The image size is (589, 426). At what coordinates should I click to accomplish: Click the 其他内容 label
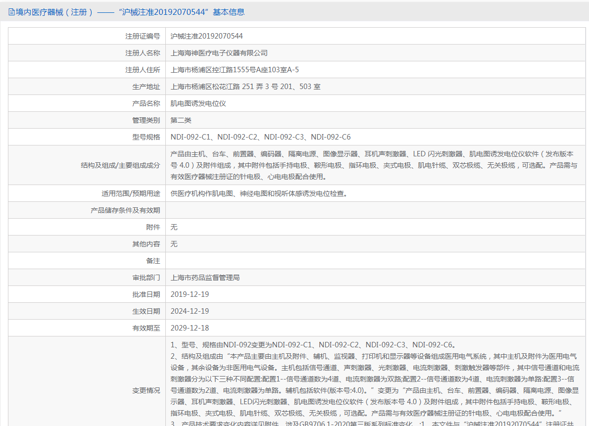146,244
